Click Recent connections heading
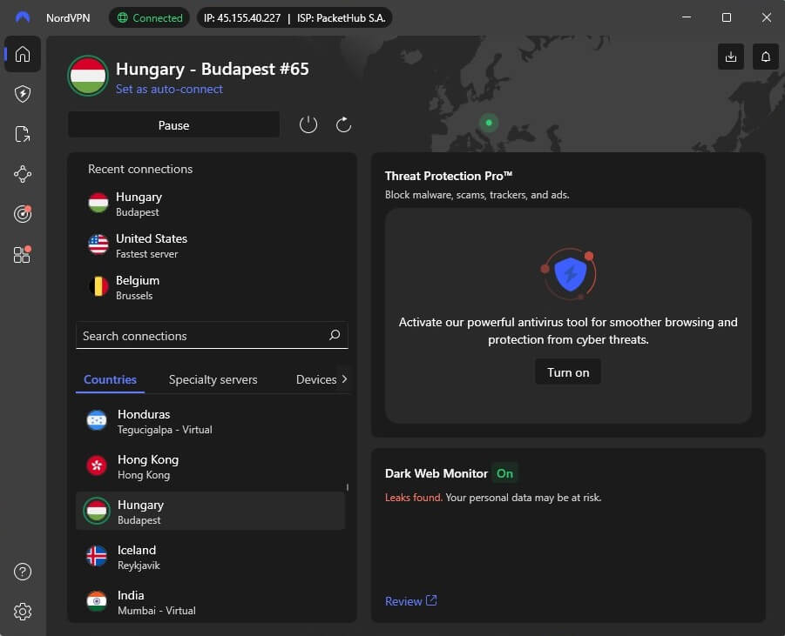The image size is (785, 636). click(x=140, y=169)
